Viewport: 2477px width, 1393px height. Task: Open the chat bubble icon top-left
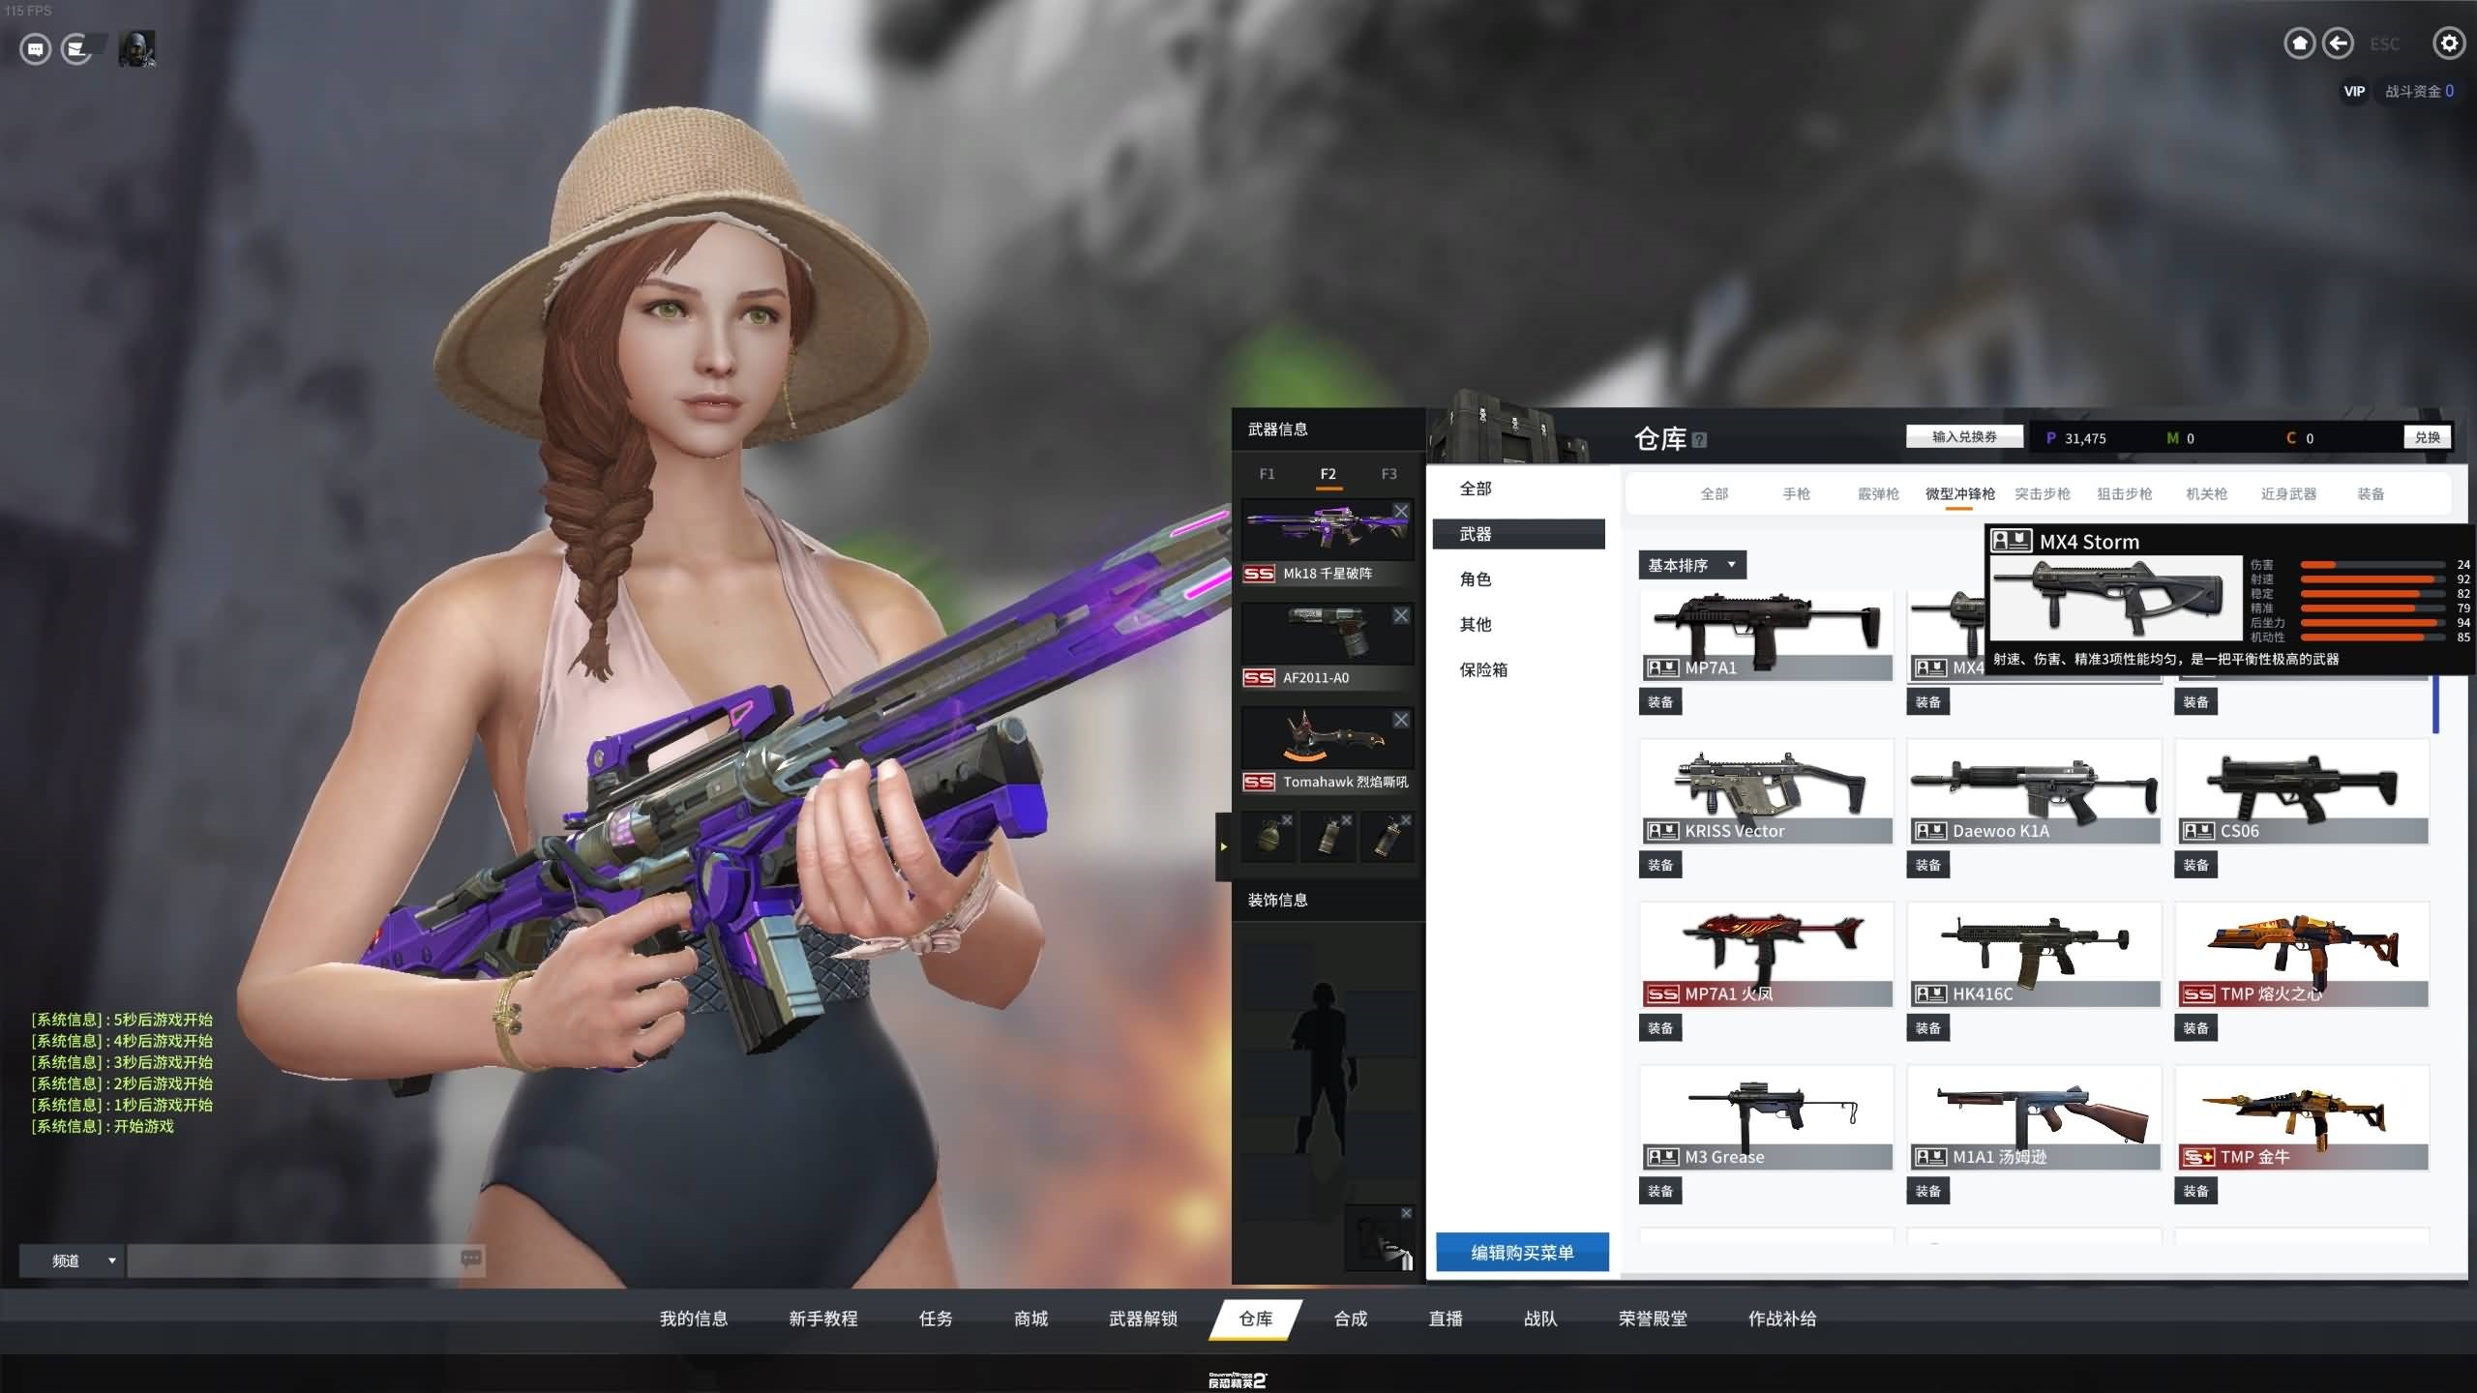click(36, 48)
